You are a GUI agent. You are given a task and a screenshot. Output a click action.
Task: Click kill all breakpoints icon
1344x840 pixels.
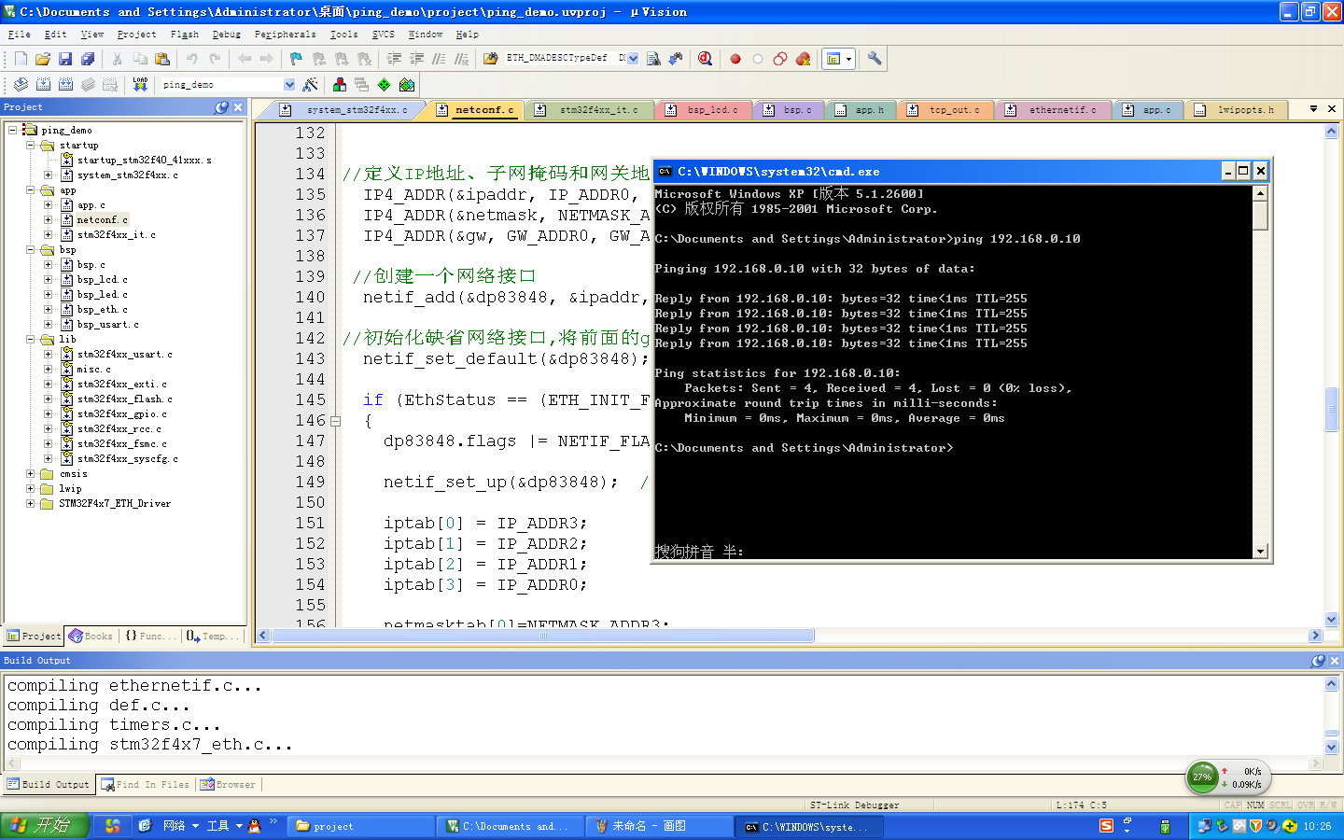803,59
